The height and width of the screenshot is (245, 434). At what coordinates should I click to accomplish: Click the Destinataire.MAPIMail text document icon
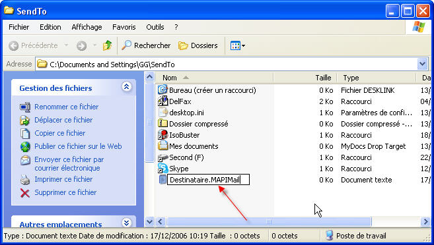point(163,180)
